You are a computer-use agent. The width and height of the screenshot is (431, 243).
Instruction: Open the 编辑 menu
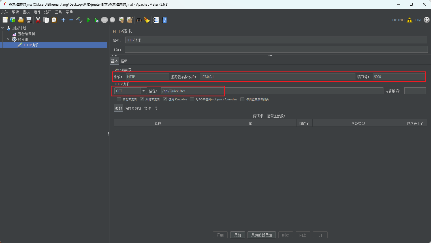click(15, 12)
